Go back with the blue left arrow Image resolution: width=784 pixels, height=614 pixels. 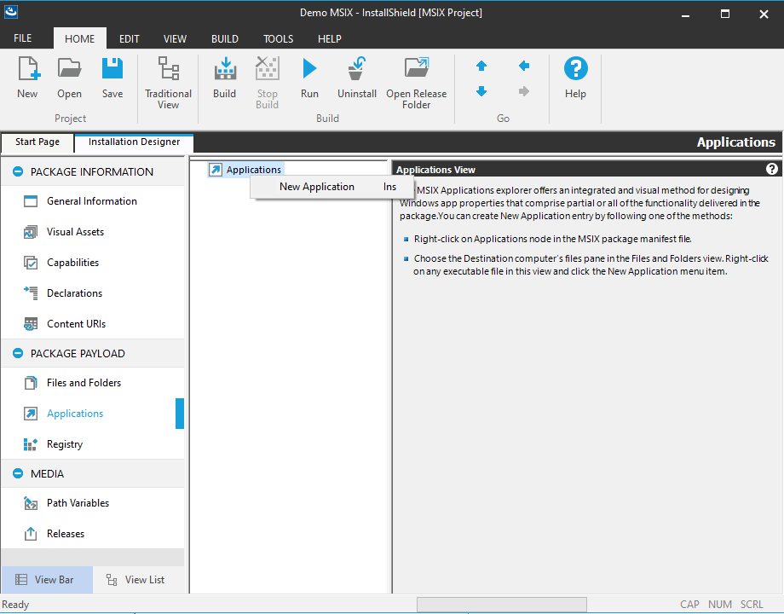tap(524, 66)
